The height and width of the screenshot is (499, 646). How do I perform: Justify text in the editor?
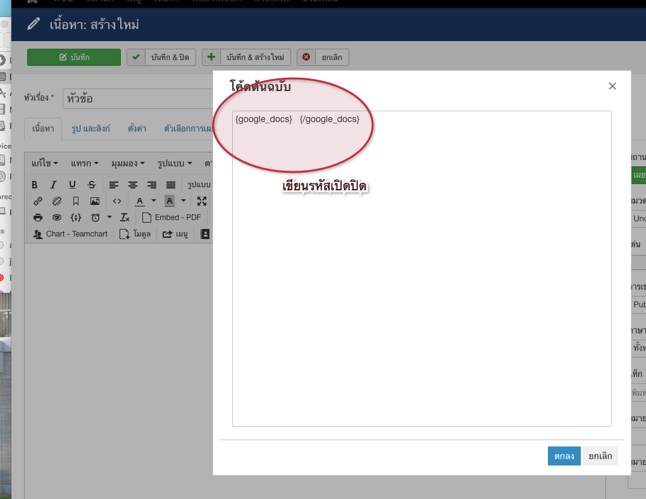(171, 185)
